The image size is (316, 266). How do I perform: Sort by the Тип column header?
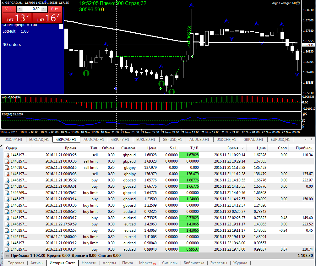point(88,148)
